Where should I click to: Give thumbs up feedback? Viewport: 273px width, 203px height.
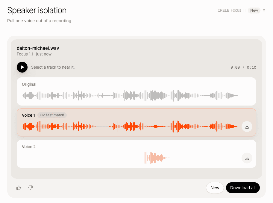pyautogui.click(x=19, y=188)
